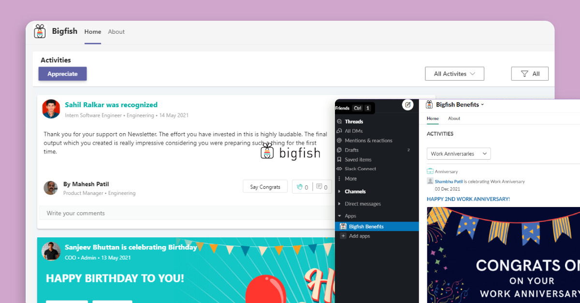
Task: Open the Work Anniversaries dropdown
Action: [458, 154]
